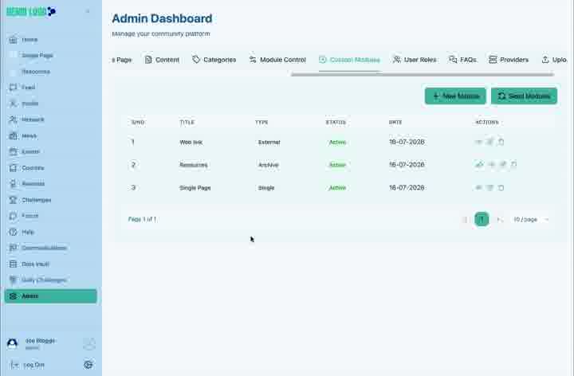Screen dimensions: 574x376
Task: Open the 10 / page size dropdown
Action: click(x=531, y=219)
